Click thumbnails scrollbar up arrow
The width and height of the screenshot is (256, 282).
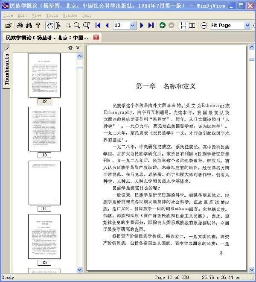pos(79,56)
